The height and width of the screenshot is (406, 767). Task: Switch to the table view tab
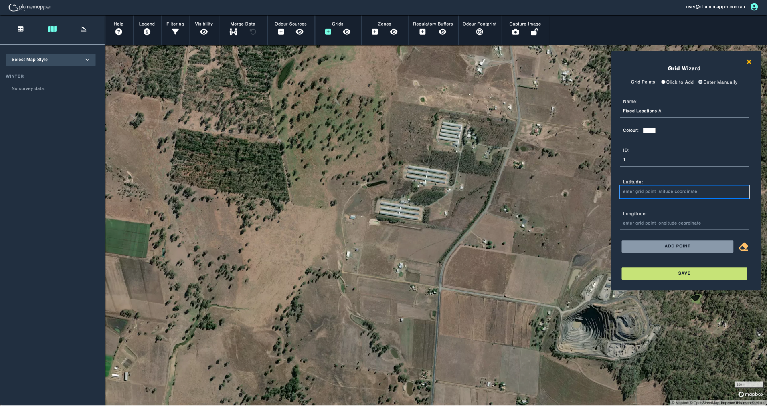point(20,29)
